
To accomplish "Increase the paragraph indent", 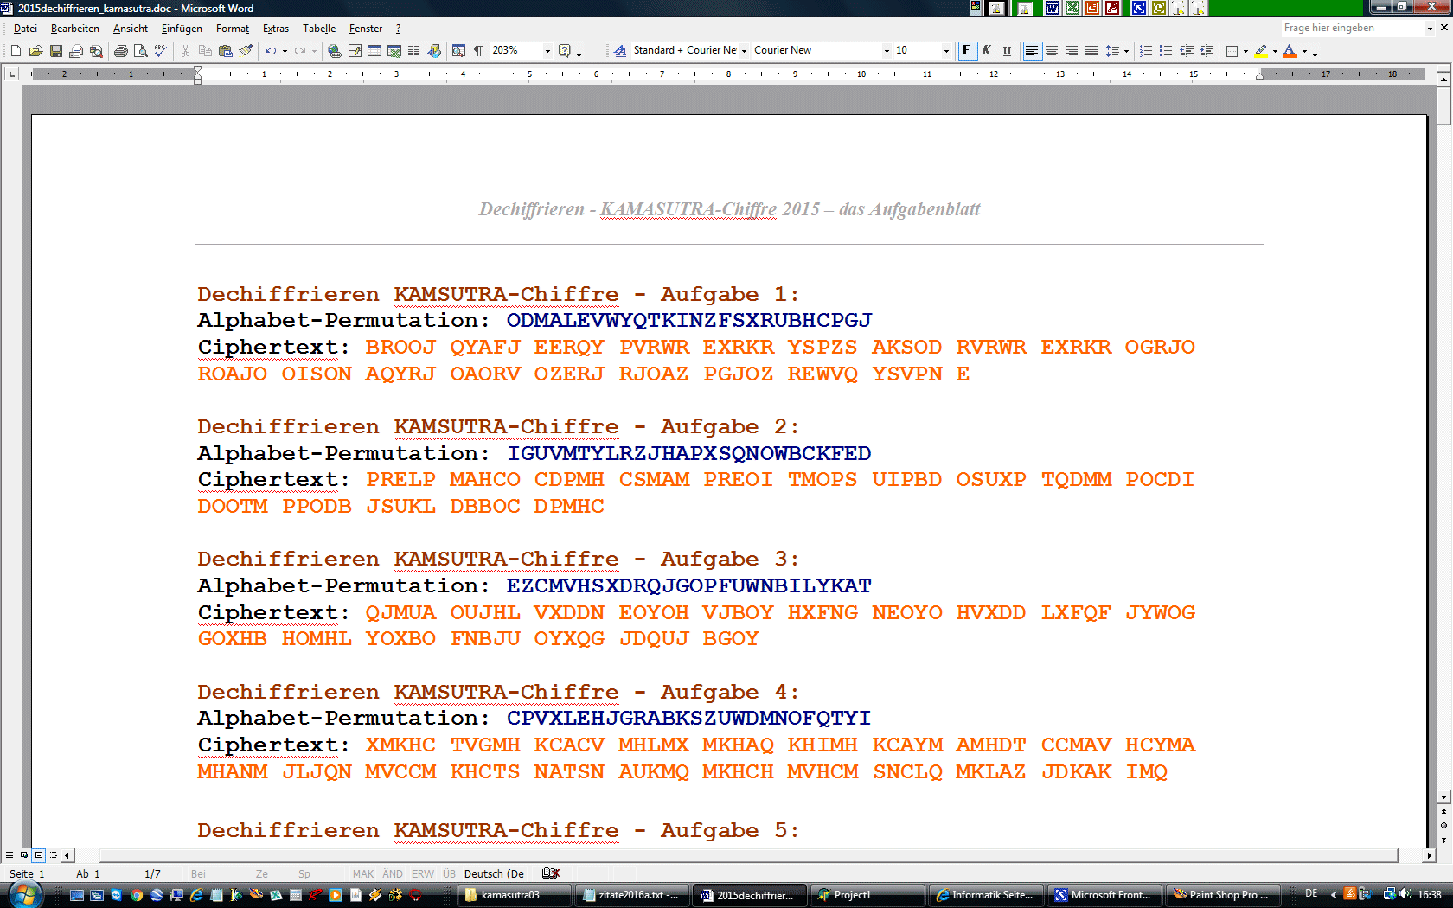I will click(x=1207, y=51).
